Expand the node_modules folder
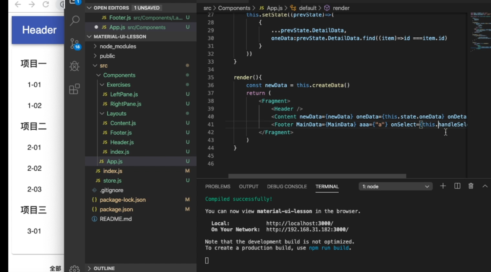Screen dimensions: 491x272 pyautogui.click(x=118, y=46)
